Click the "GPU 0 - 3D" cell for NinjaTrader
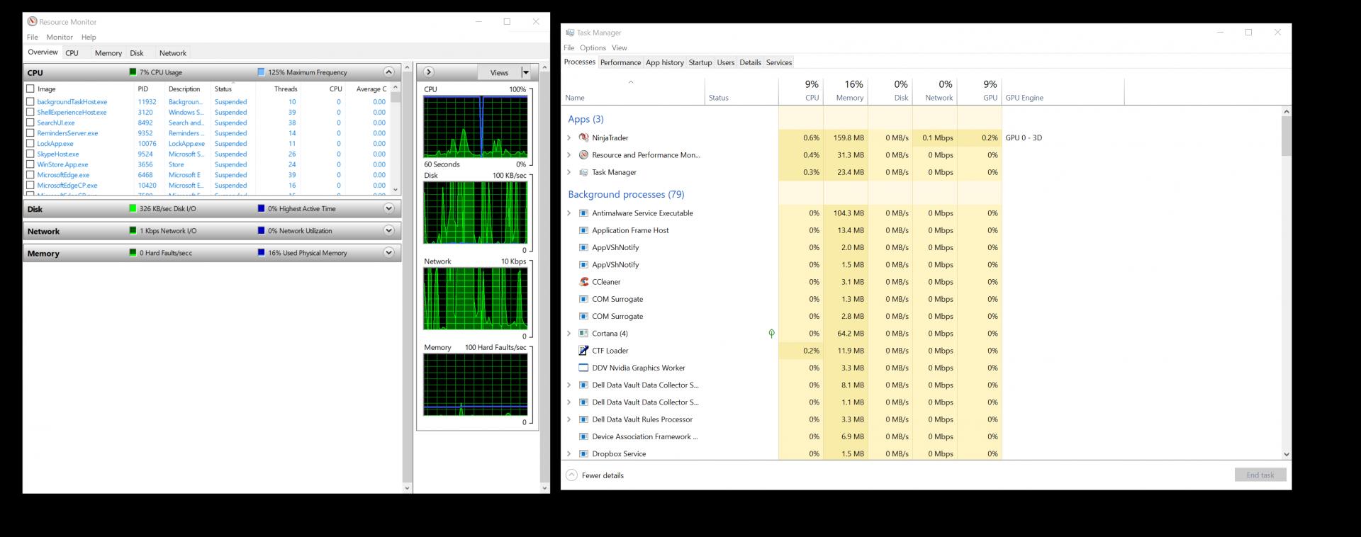The image size is (1361, 537). 1024,137
